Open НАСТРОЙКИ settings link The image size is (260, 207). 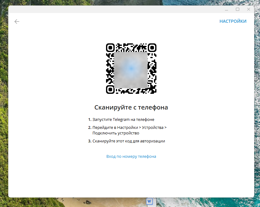point(233,21)
